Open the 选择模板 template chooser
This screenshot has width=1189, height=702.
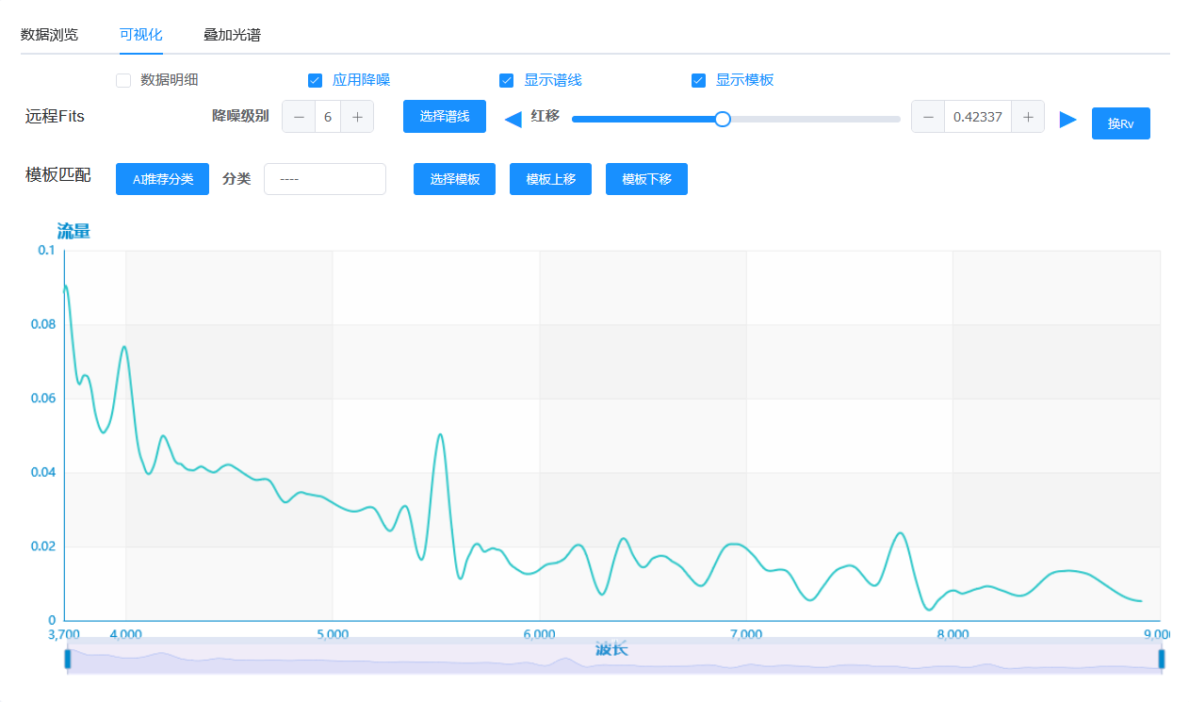click(x=455, y=179)
